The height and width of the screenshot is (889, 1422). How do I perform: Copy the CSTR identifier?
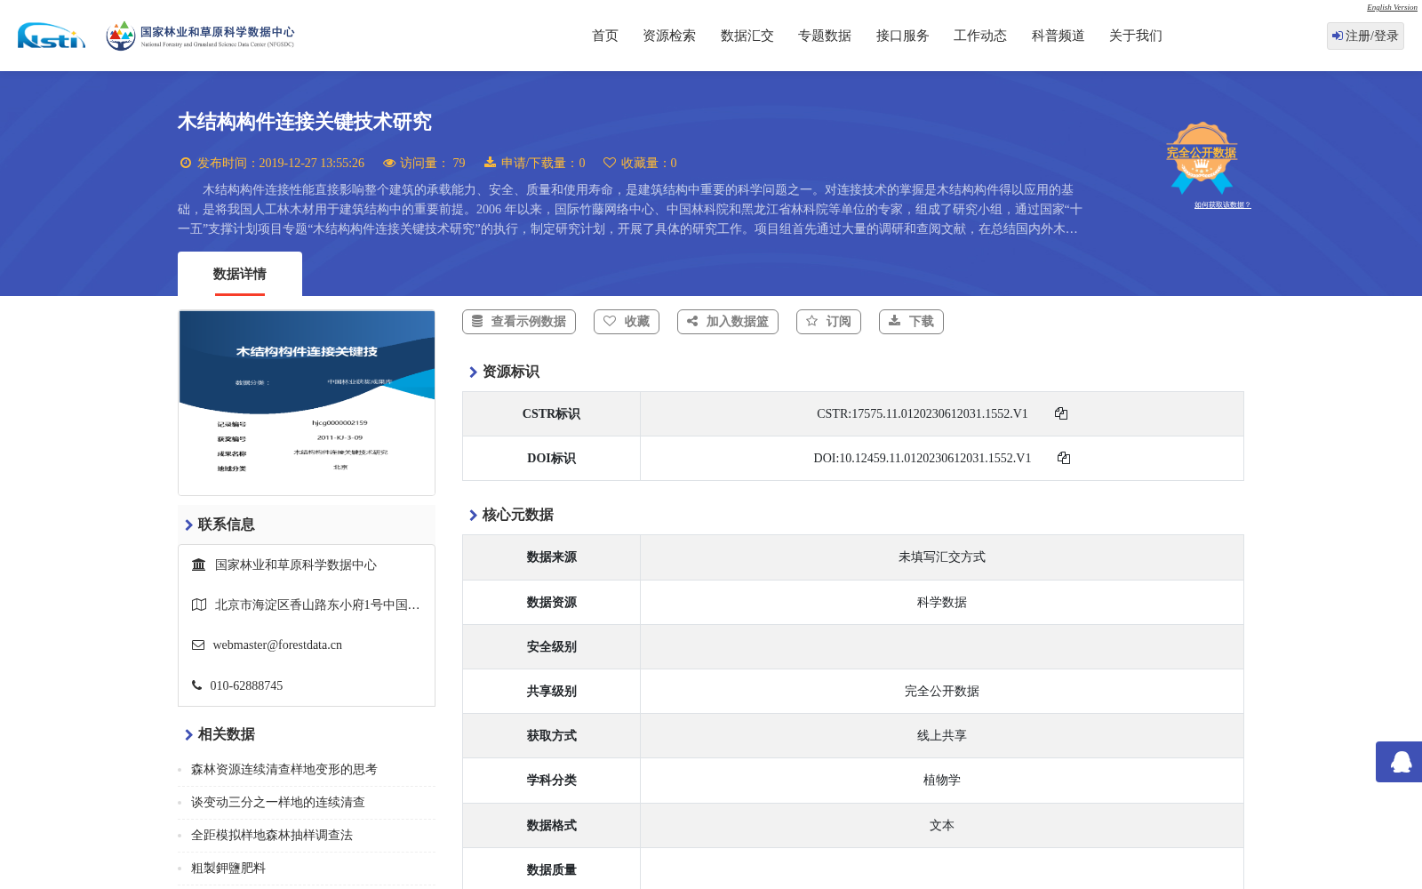point(1061,413)
